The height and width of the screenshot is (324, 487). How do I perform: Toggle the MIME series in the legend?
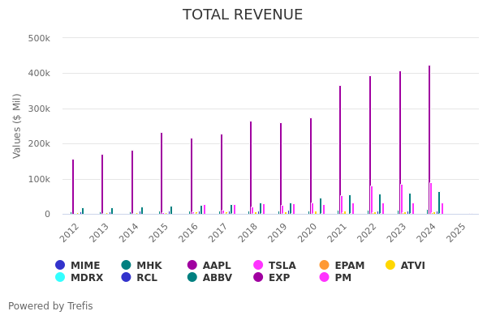point(78,266)
